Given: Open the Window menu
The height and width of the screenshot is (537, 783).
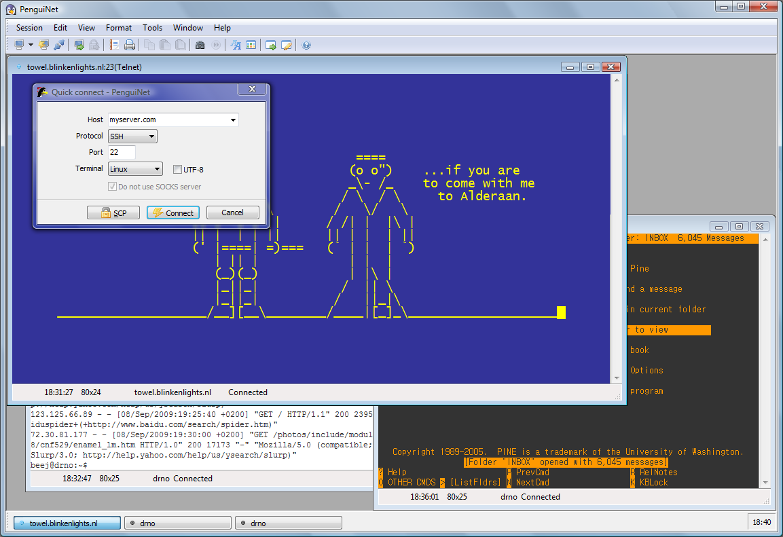Looking at the screenshot, I should click(187, 27).
